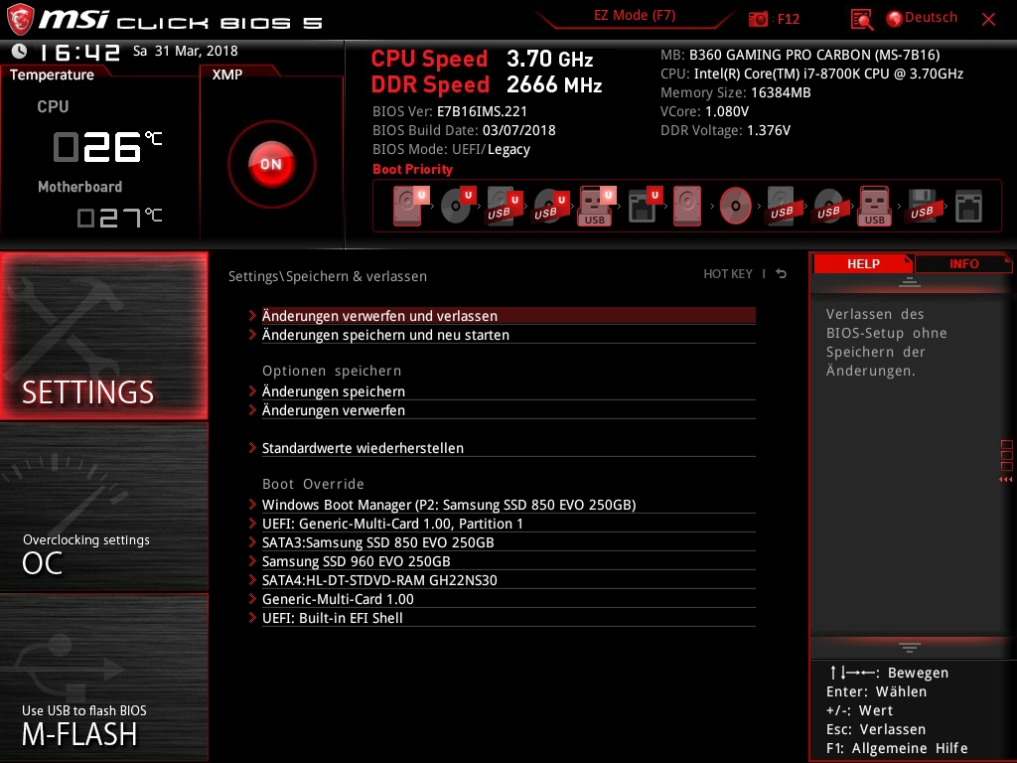Close the BIOS with the red X
The width and height of the screenshot is (1017, 763).
click(988, 20)
